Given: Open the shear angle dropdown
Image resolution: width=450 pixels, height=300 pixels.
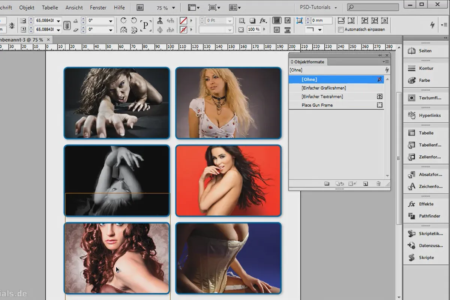Looking at the screenshot, I should tap(111, 30).
